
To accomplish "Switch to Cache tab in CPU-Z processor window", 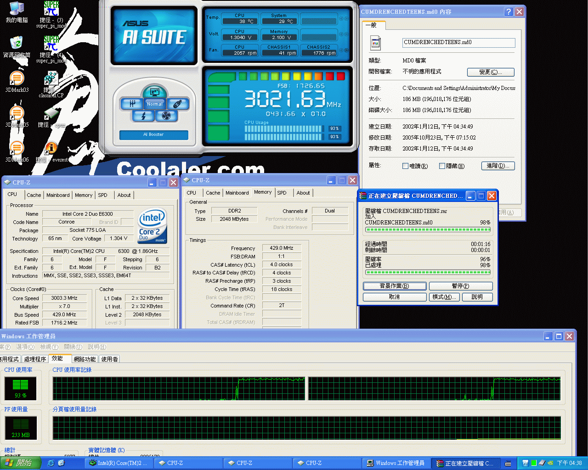I will pyautogui.click(x=34, y=195).
